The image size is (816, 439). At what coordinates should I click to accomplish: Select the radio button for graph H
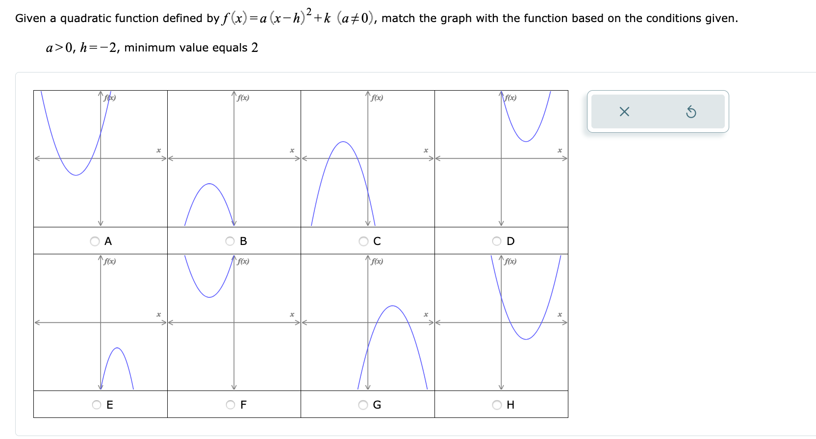(x=496, y=404)
